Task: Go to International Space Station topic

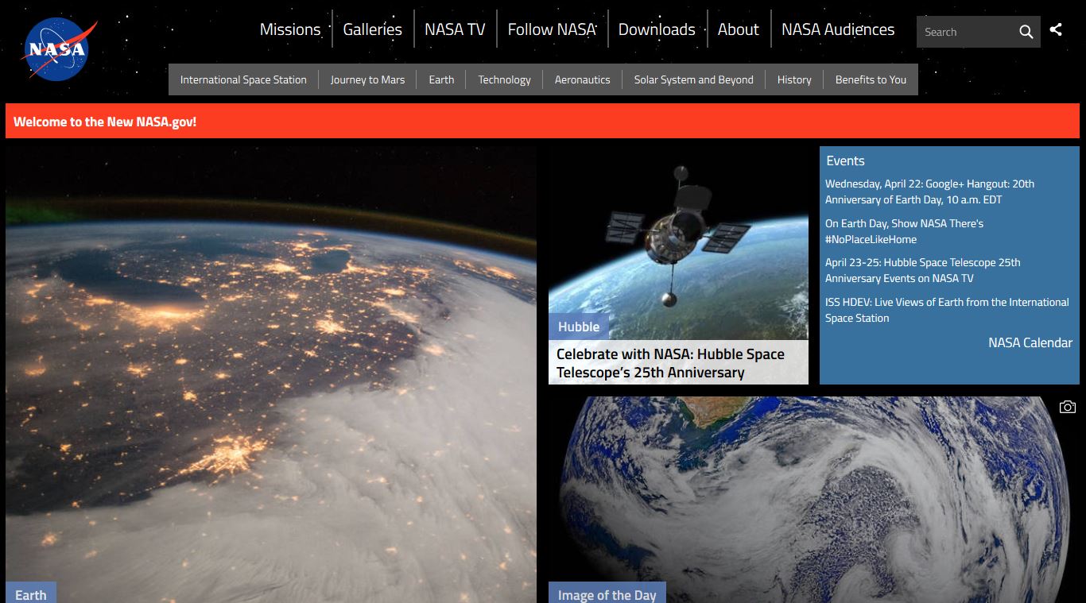Action: click(x=243, y=79)
